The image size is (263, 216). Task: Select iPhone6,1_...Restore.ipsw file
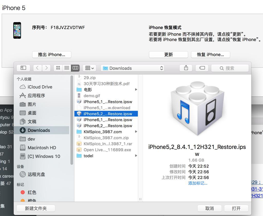click(x=106, y=120)
